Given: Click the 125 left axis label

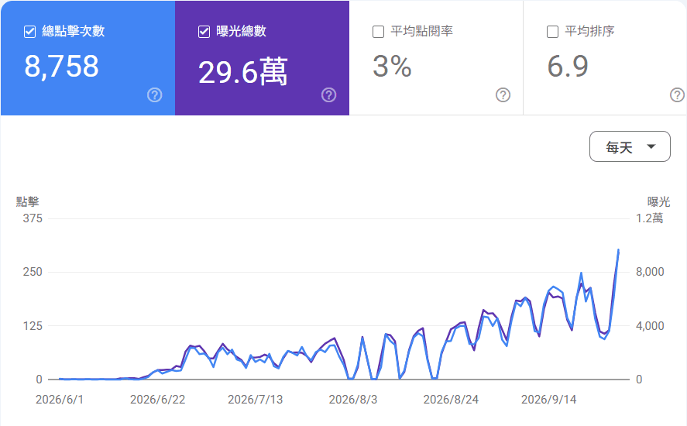Looking at the screenshot, I should [x=33, y=325].
